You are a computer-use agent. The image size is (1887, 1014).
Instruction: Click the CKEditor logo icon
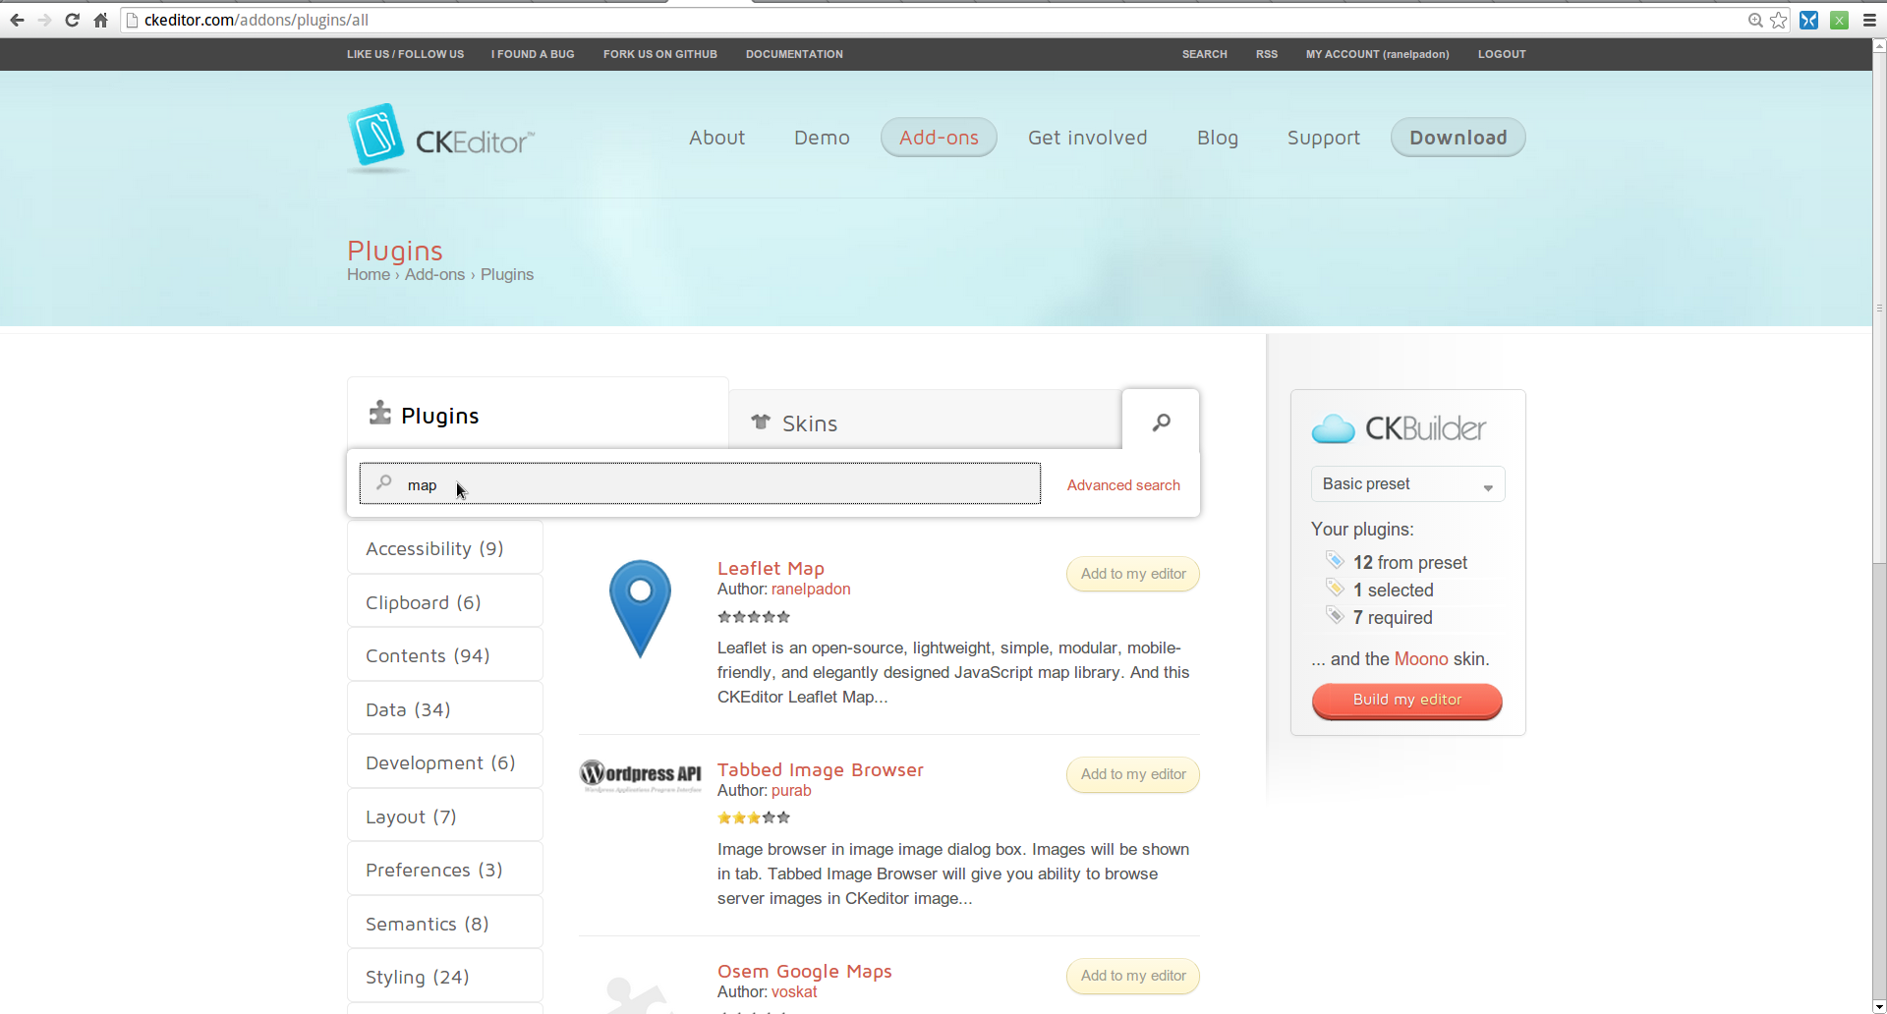tap(376, 136)
